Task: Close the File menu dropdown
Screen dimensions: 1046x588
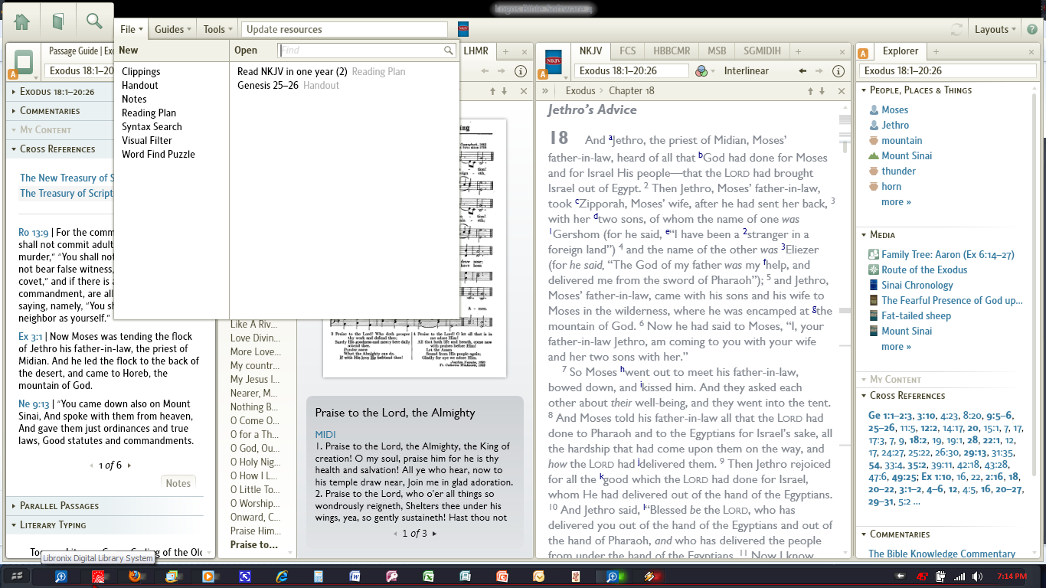Action: tap(132, 29)
